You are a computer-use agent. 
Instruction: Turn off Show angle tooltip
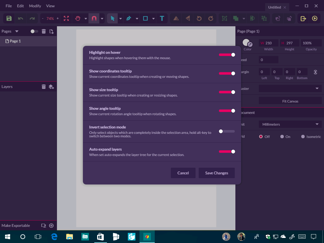227,111
